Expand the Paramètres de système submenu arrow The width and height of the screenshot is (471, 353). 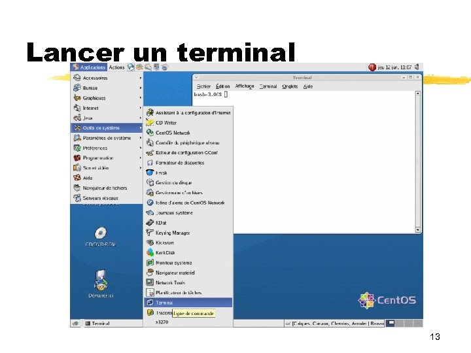click(x=140, y=138)
